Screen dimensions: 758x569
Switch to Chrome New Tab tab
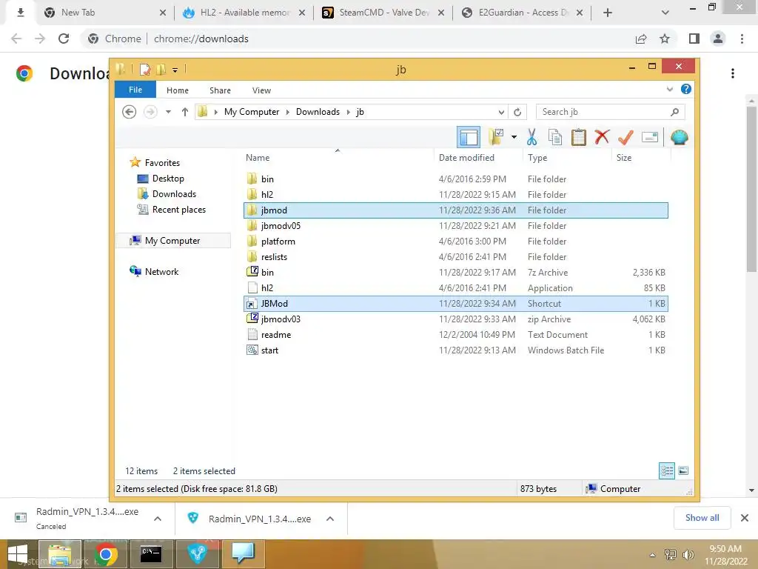[x=104, y=13]
